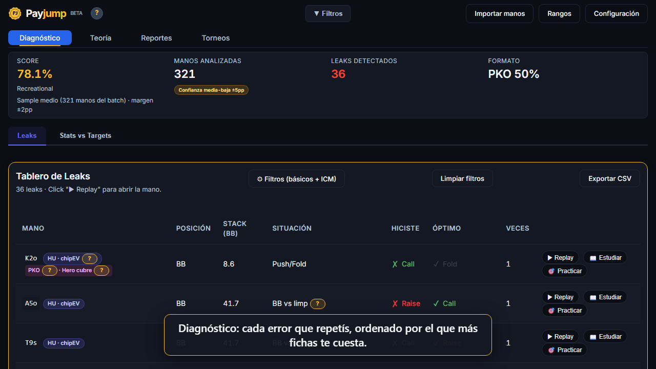This screenshot has height=369, width=656.
Task: Click the MANO column header
Action: 33,229
